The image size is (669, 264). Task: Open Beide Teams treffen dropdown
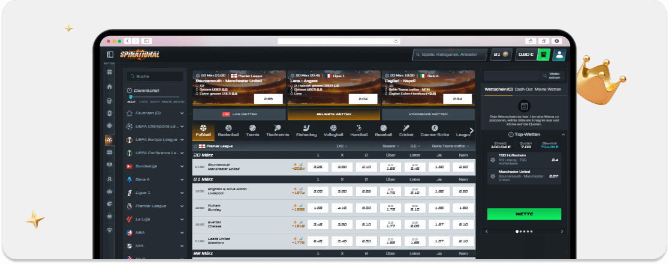(x=451, y=146)
